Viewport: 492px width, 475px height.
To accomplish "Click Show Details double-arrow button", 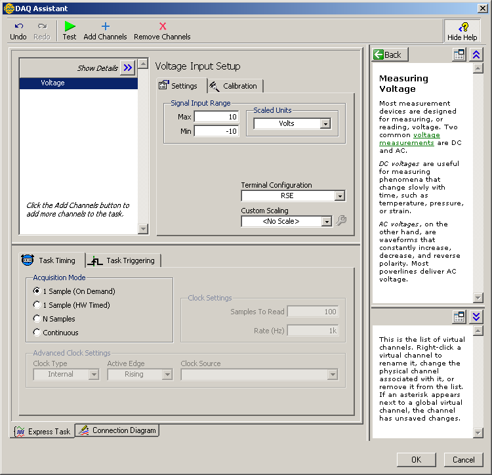I will (128, 68).
